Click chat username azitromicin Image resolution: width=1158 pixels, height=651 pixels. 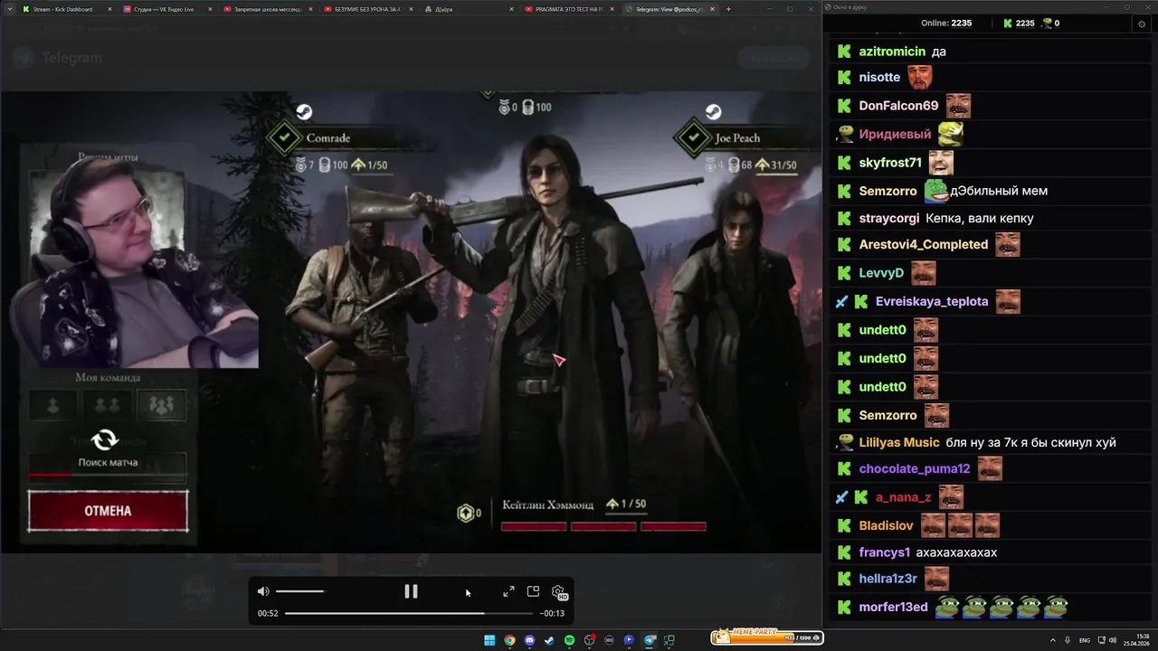[x=892, y=52]
